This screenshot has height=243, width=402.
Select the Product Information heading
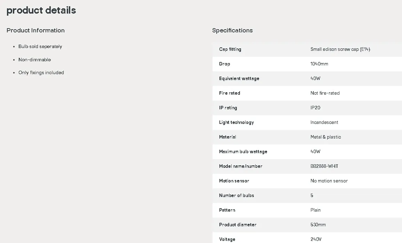pos(35,30)
